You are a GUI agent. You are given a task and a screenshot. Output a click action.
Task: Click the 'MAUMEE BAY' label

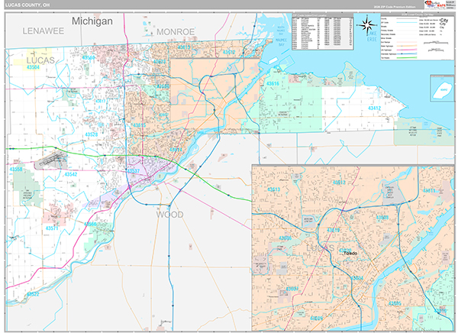click(281, 43)
